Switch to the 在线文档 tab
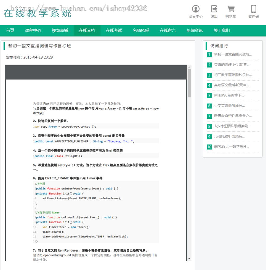 point(87,30)
